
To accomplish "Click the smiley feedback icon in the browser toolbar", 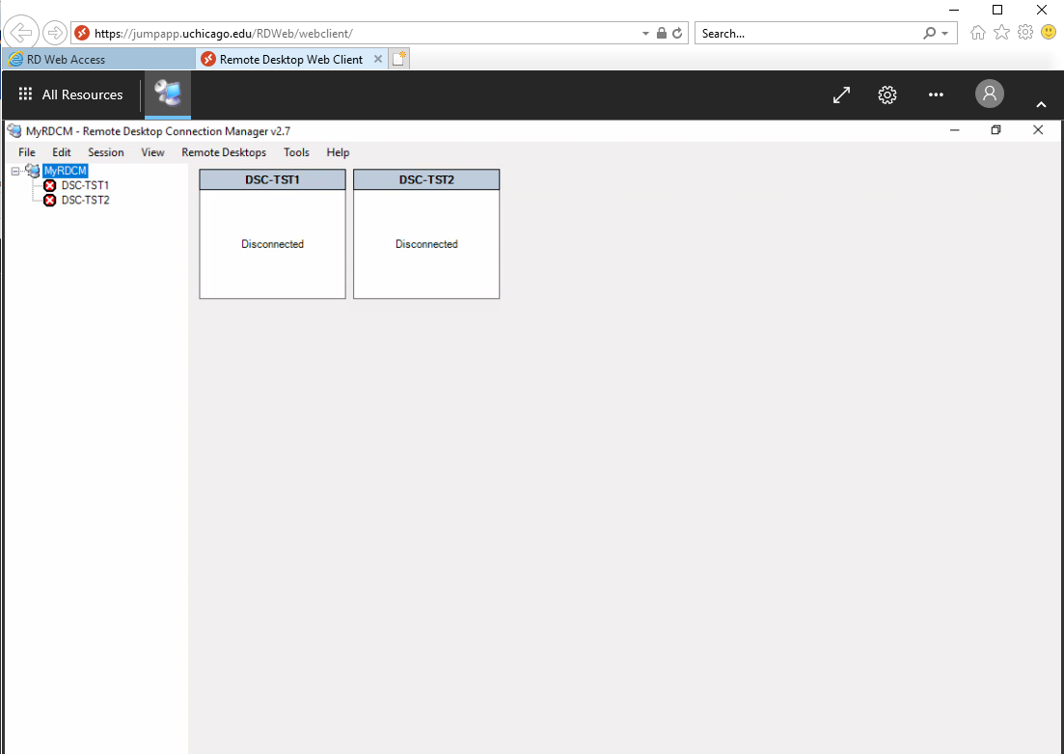I will [1048, 32].
